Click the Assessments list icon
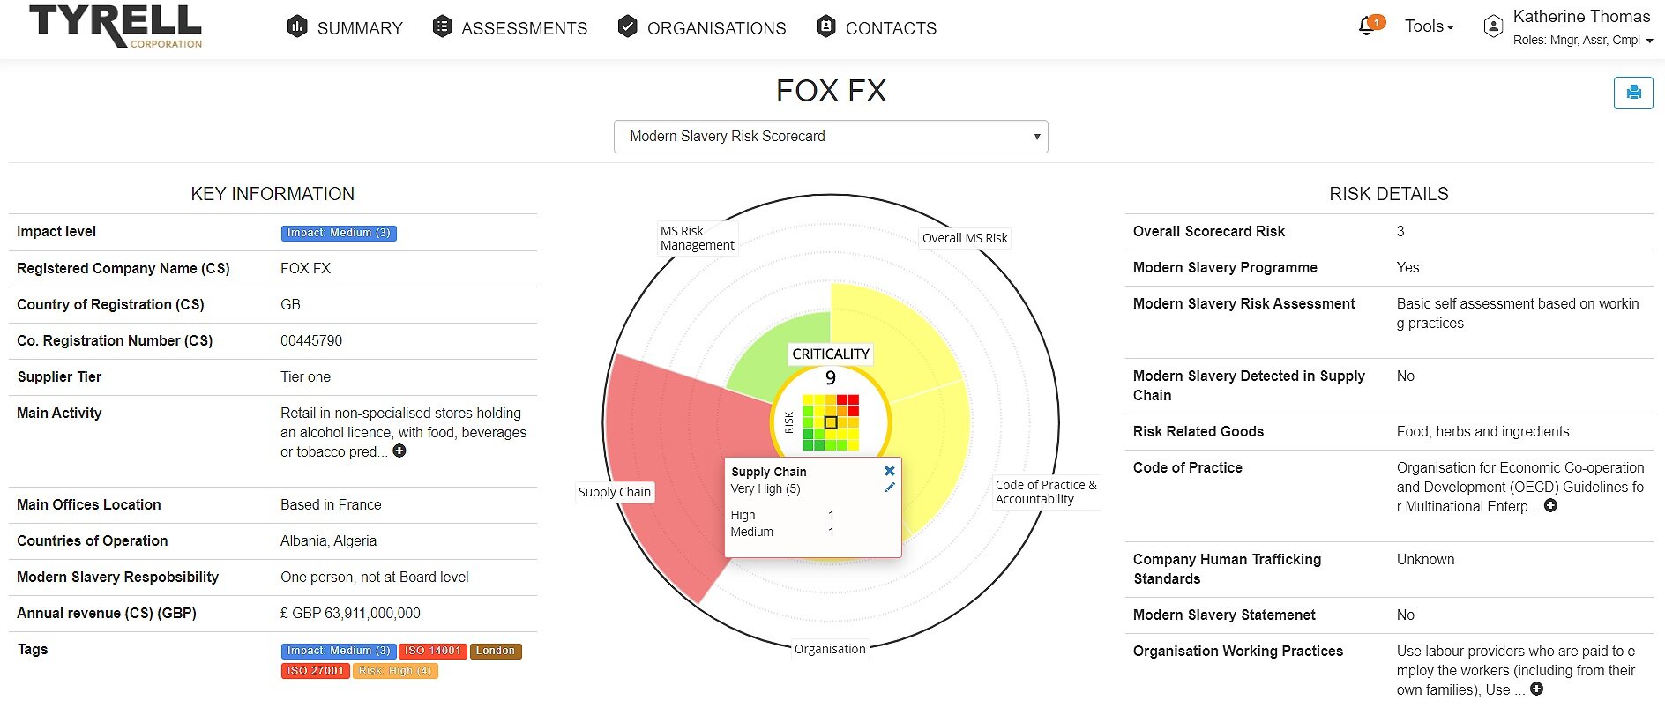 pos(442,26)
